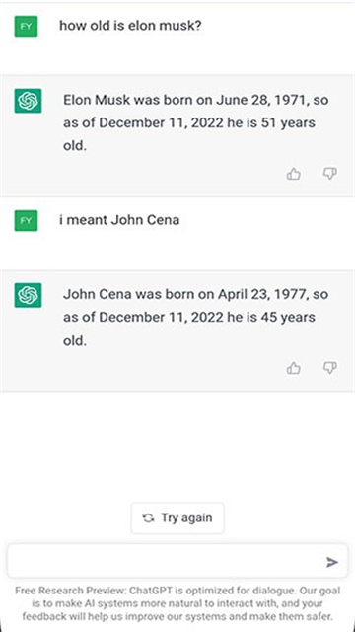The image size is (355, 632).
Task: Click the word ChatGPT in the footer note
Action: 151,591
